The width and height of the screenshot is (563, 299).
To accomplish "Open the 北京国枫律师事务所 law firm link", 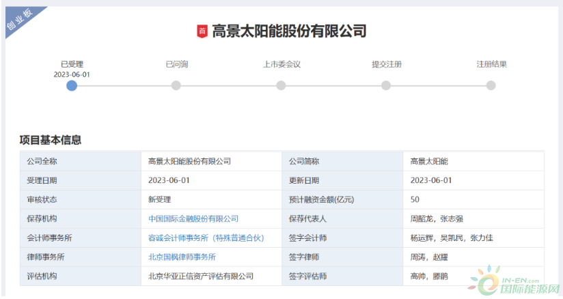I will pos(182,257).
